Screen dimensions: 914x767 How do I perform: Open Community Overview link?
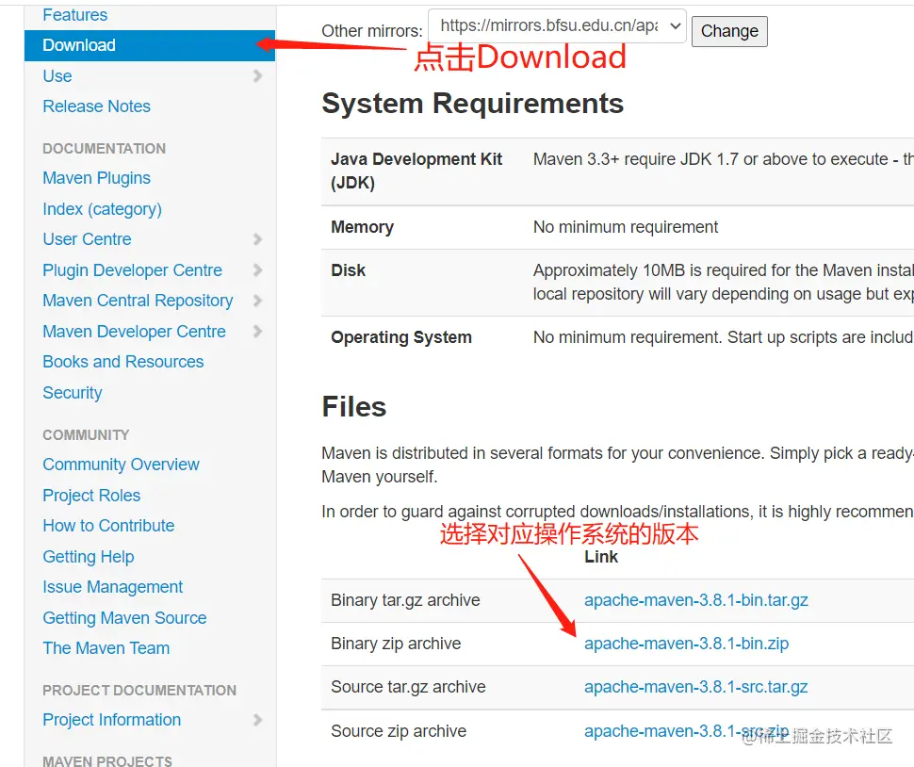[121, 465]
